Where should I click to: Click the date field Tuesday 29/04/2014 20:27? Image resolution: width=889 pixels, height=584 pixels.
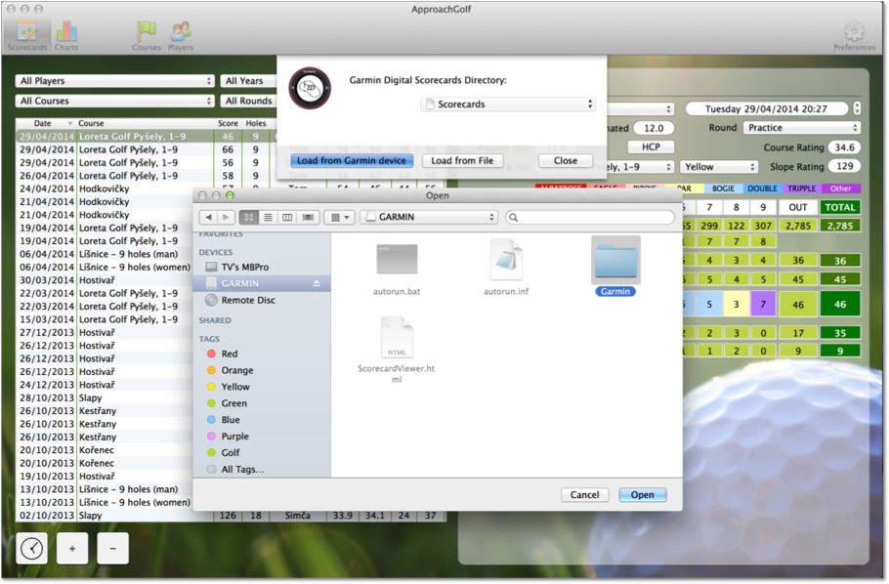(x=767, y=108)
